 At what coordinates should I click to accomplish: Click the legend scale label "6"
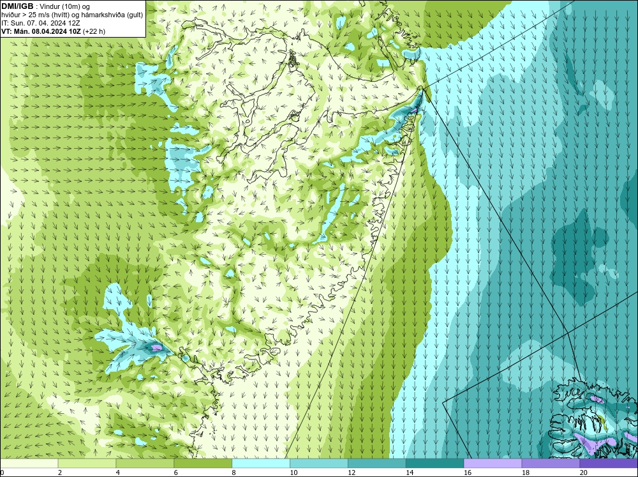pos(176,473)
